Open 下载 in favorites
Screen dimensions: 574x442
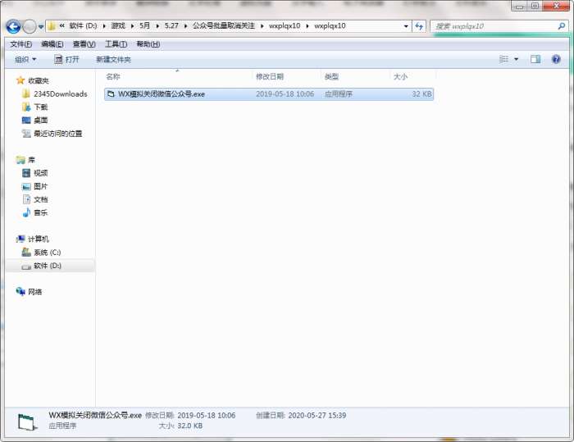coord(41,107)
